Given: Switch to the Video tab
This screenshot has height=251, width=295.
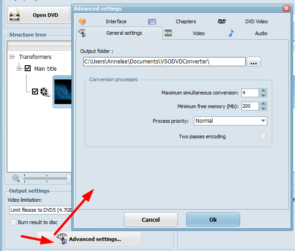Looking at the screenshot, I should 198,33.
